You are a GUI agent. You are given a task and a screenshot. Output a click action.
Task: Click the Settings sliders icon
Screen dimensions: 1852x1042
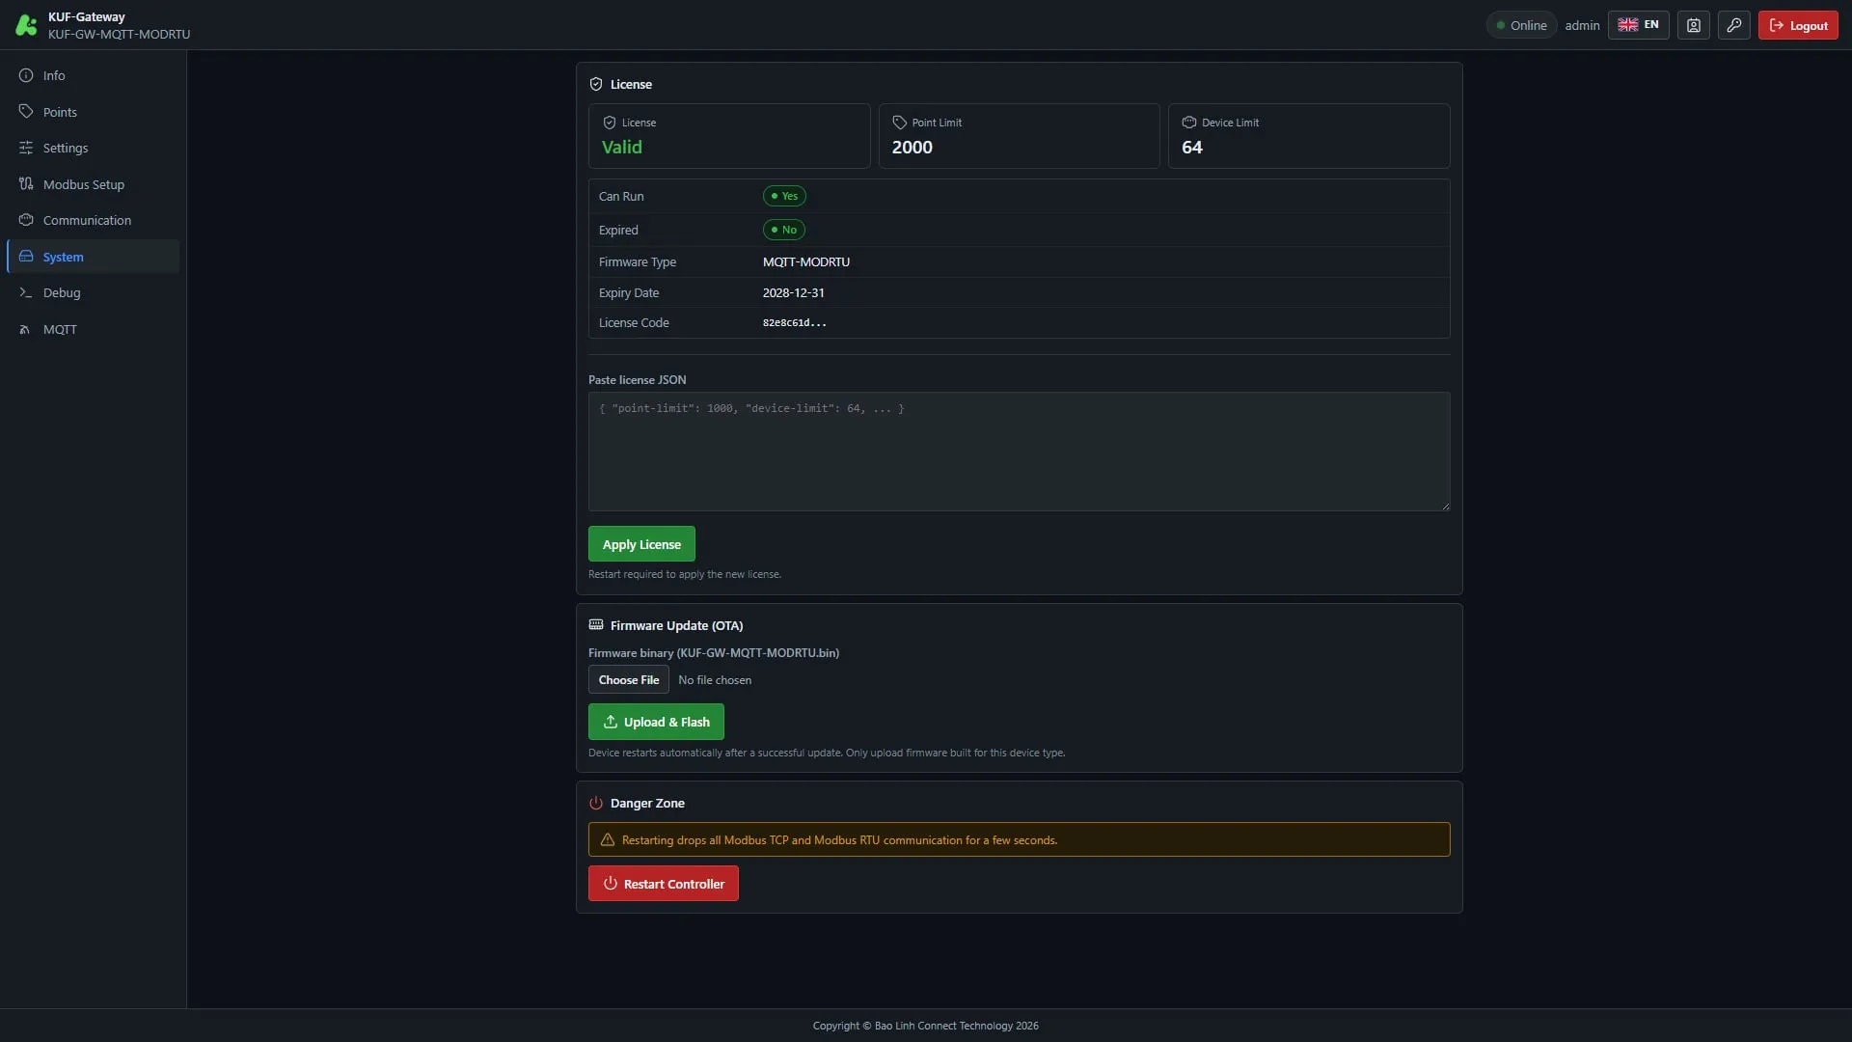click(x=26, y=148)
